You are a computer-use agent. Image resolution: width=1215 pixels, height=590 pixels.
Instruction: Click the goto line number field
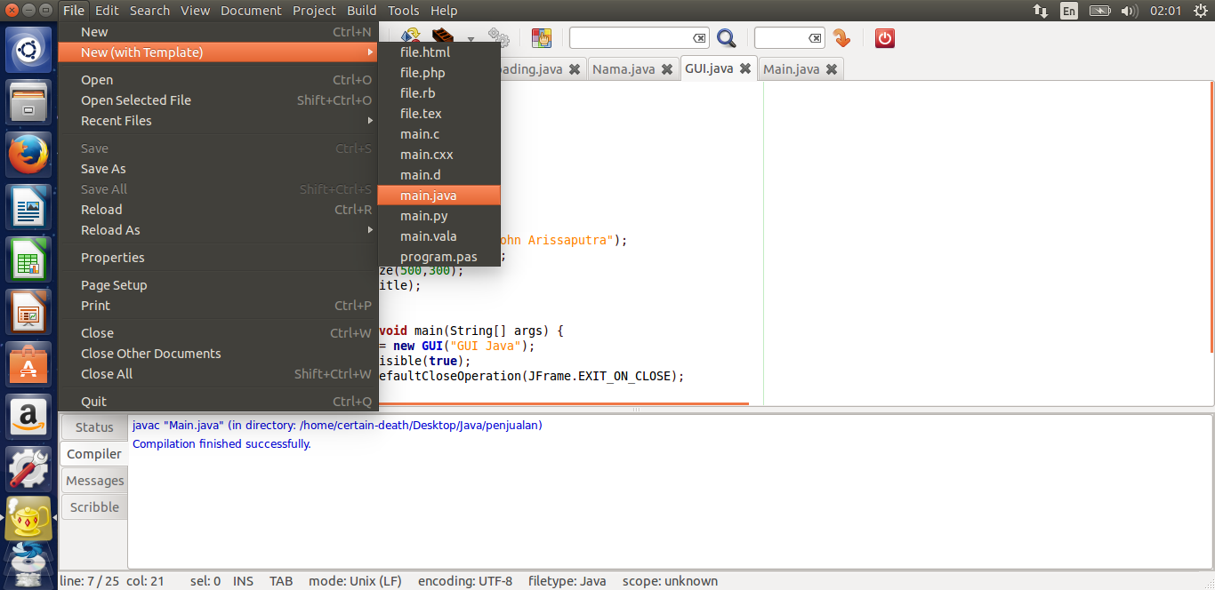tap(781, 38)
